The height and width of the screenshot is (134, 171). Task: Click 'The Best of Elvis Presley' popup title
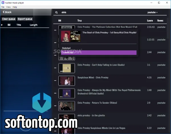point(109,33)
